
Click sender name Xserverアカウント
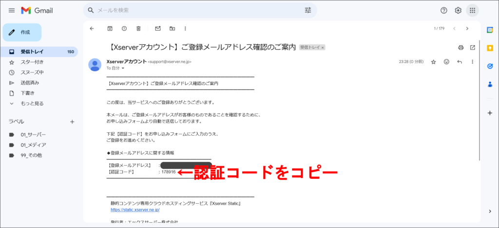click(x=127, y=62)
